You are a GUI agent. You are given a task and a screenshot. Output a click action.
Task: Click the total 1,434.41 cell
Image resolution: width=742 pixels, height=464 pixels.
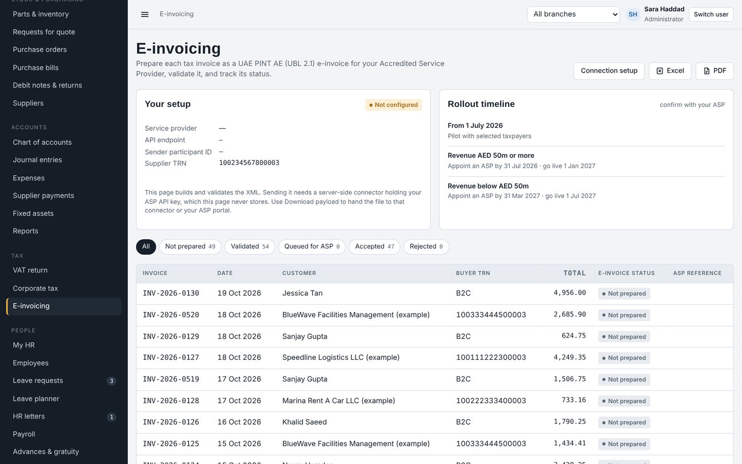tap(570, 443)
